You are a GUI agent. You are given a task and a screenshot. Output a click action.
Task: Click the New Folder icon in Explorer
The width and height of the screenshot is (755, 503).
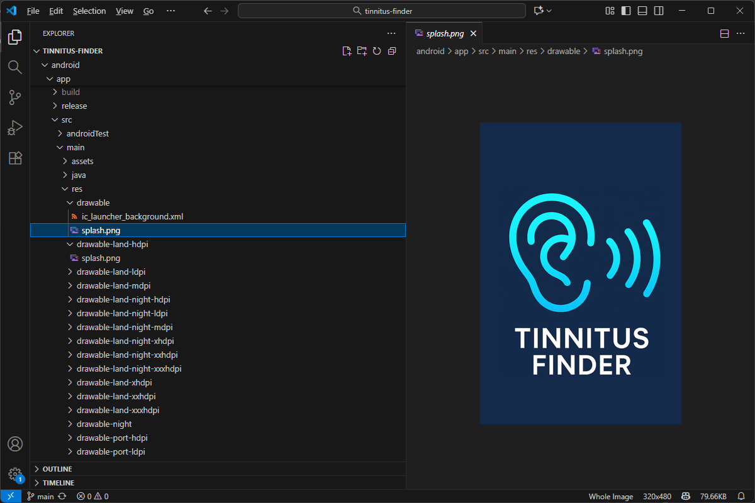pos(362,51)
